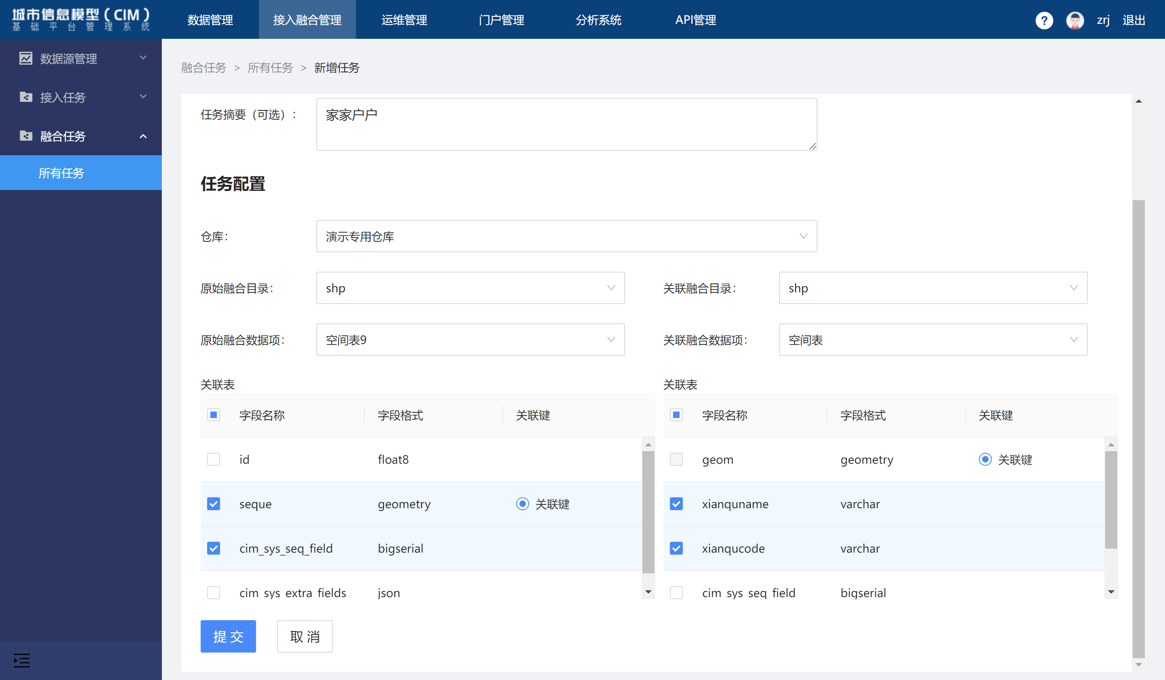Click left 关联表 scroll down arrow

click(x=648, y=592)
